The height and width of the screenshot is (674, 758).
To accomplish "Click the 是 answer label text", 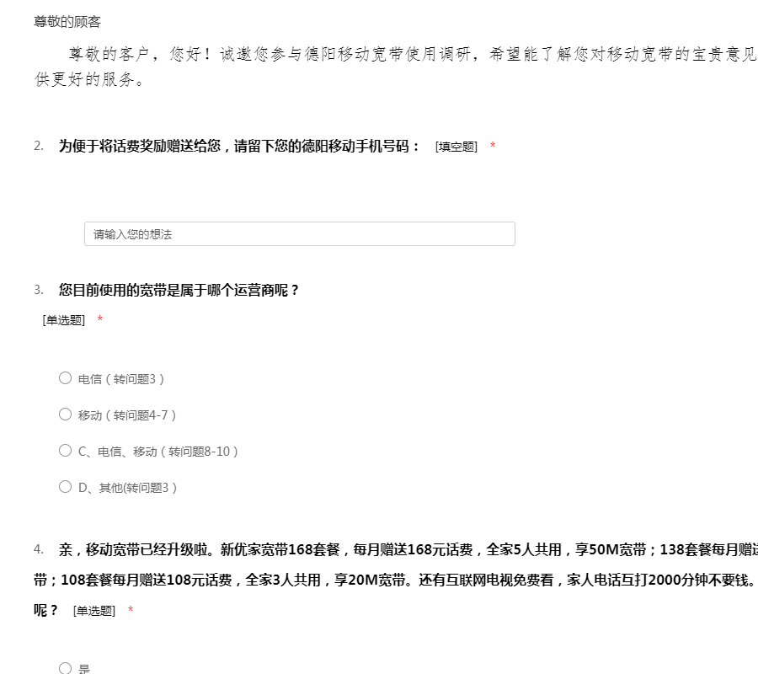I will pos(84,669).
